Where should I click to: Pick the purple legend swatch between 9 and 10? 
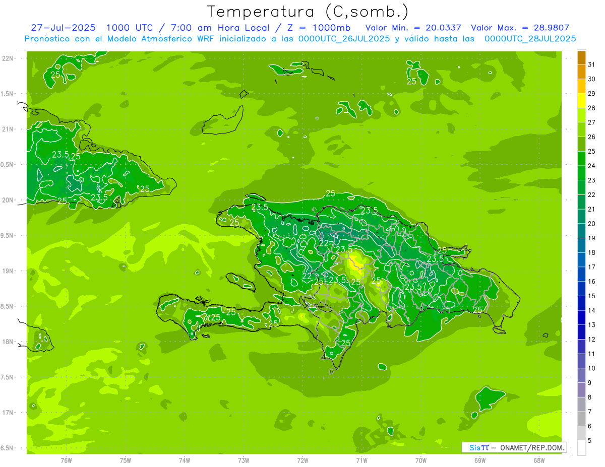pos(581,375)
